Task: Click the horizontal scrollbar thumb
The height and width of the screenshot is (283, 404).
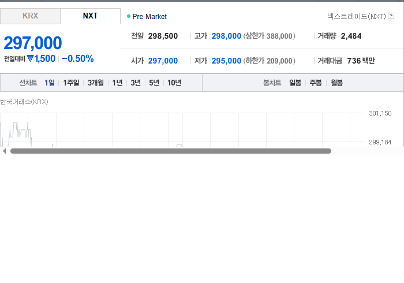Action: pos(171,151)
